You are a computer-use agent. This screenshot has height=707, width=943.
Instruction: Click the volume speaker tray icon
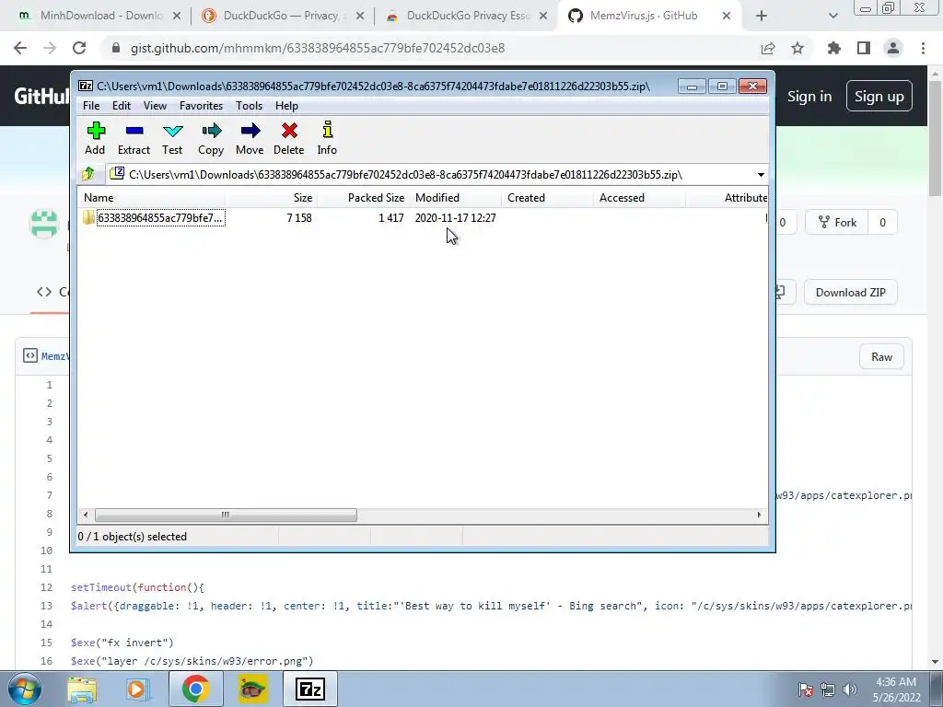[x=850, y=690]
